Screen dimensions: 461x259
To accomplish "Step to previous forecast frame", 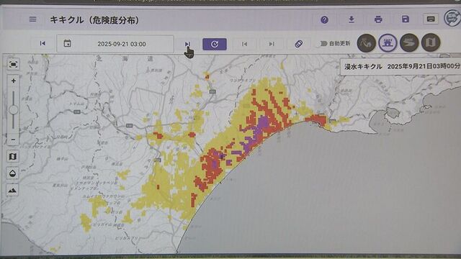I will point(244,44).
